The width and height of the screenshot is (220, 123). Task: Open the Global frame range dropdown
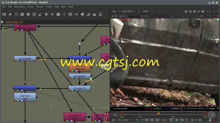(128, 120)
